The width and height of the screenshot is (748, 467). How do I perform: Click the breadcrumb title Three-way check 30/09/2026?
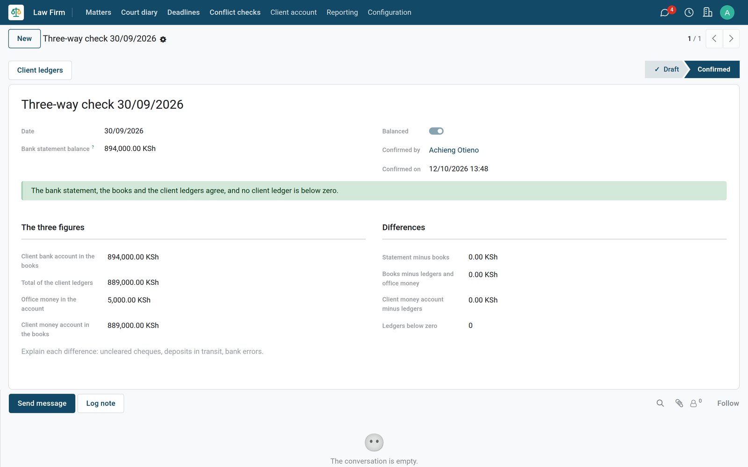100,39
